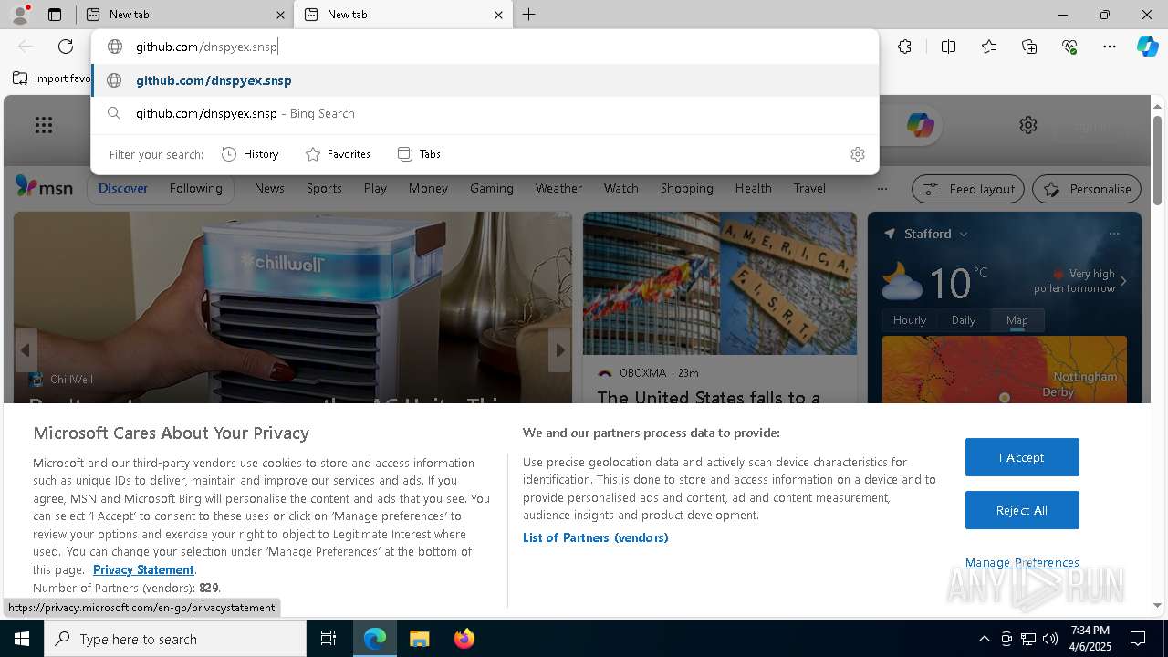1168x657 pixels.
Task: Select the github.com/dnspyex.snsp URL suggestion
Action: point(485,80)
